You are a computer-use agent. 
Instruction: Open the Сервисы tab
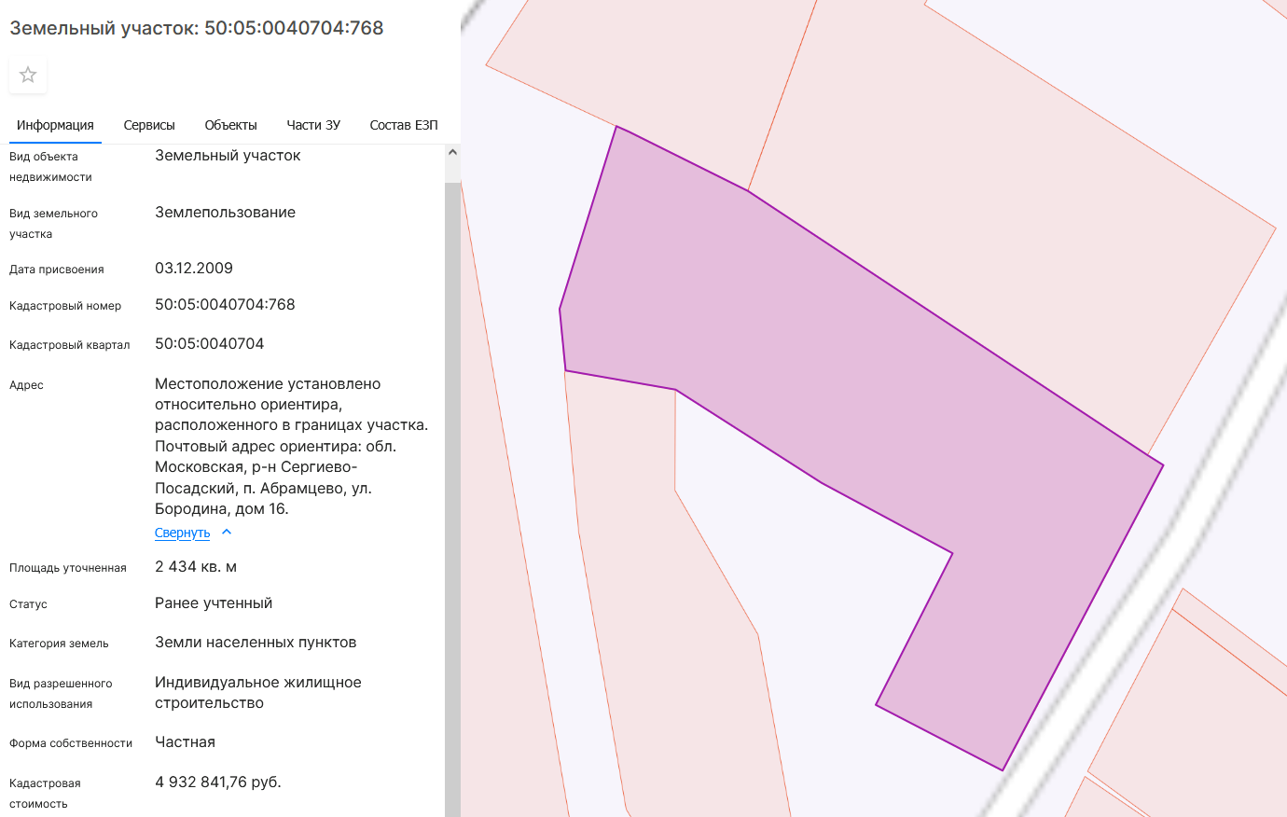click(149, 125)
